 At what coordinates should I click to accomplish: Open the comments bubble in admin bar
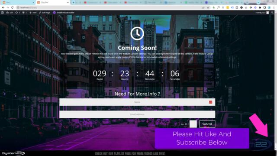25,13
